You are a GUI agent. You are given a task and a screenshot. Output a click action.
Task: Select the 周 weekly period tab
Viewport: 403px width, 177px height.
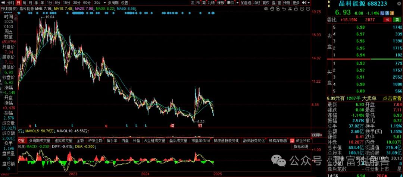(24, 3)
